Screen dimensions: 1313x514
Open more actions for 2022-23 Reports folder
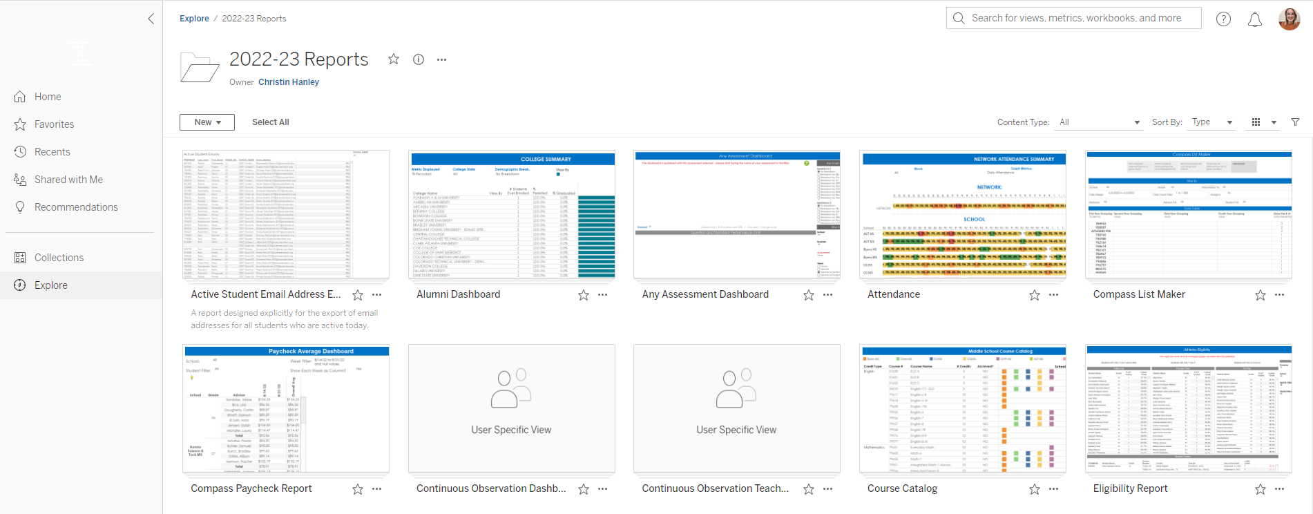[x=442, y=59]
